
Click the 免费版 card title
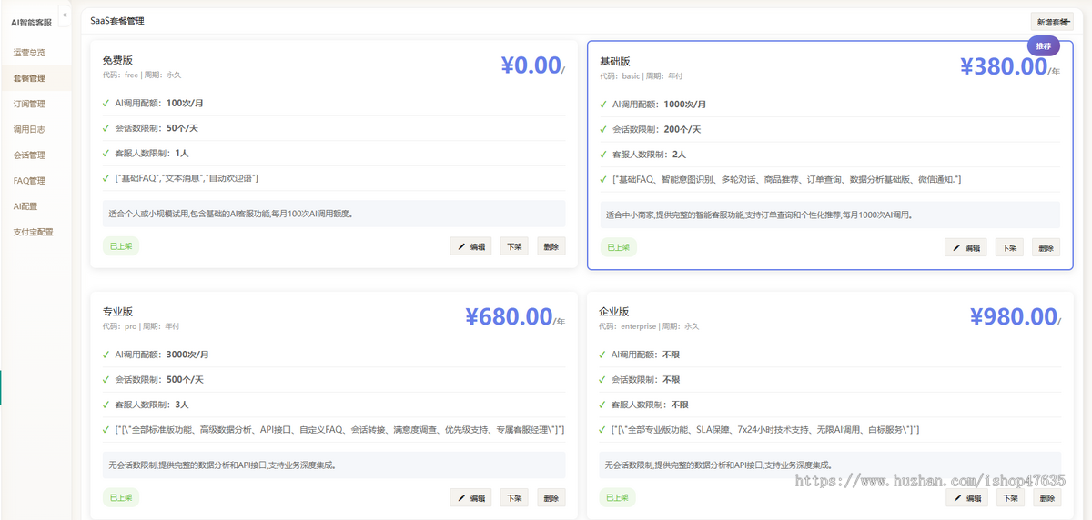[117, 60]
